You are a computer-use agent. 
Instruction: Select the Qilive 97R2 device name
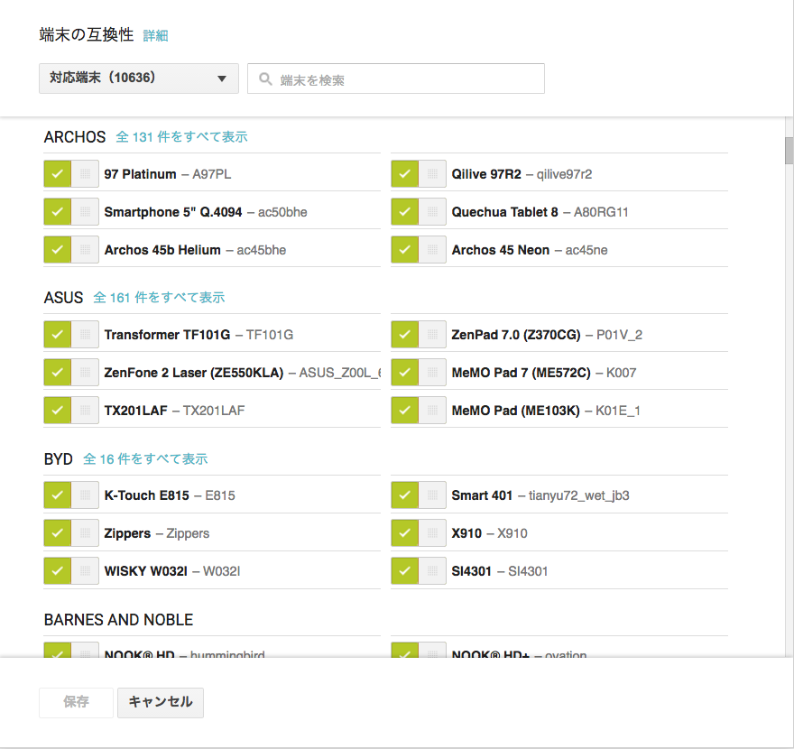(486, 174)
